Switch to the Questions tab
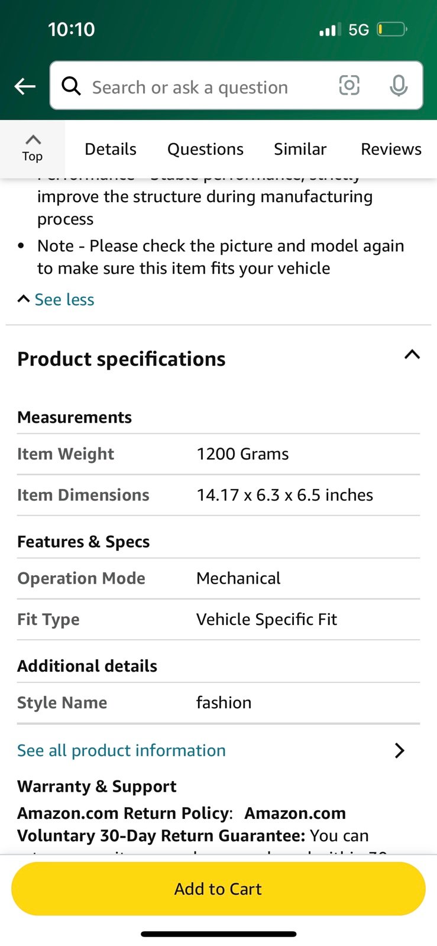 tap(205, 149)
